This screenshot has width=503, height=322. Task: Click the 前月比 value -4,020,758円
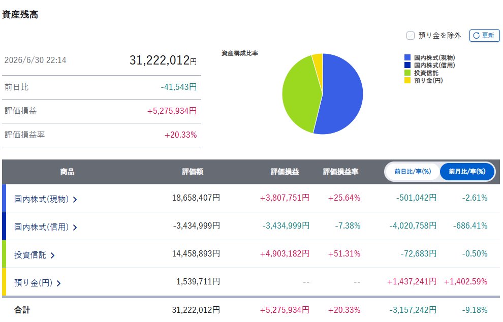(x=413, y=226)
